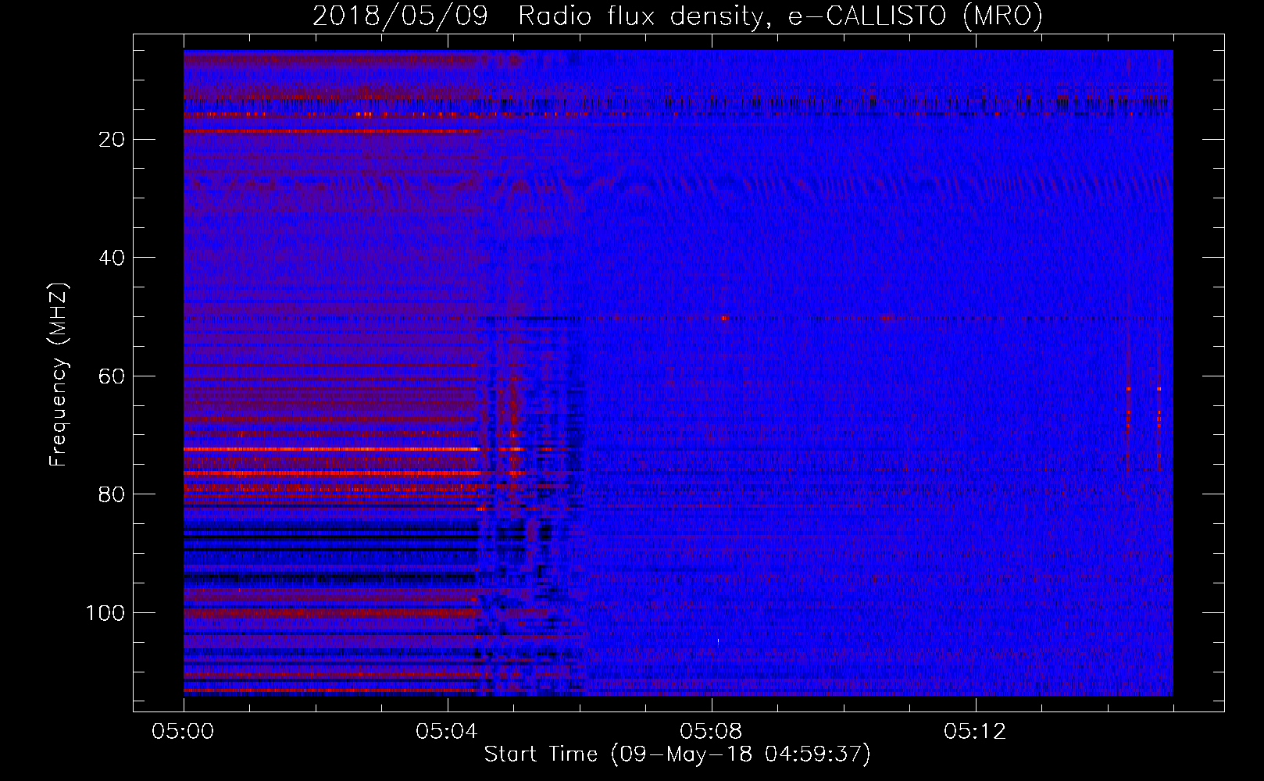Click the '05:00' time tick label
Viewport: 1264px width, 781px height.
click(x=184, y=732)
